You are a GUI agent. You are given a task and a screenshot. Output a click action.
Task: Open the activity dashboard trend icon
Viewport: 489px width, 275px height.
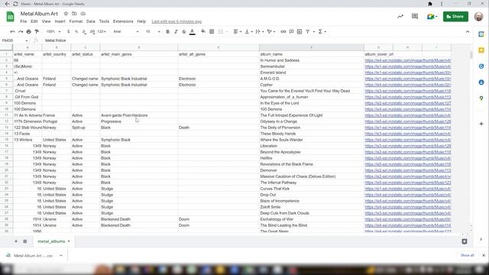[400, 17]
